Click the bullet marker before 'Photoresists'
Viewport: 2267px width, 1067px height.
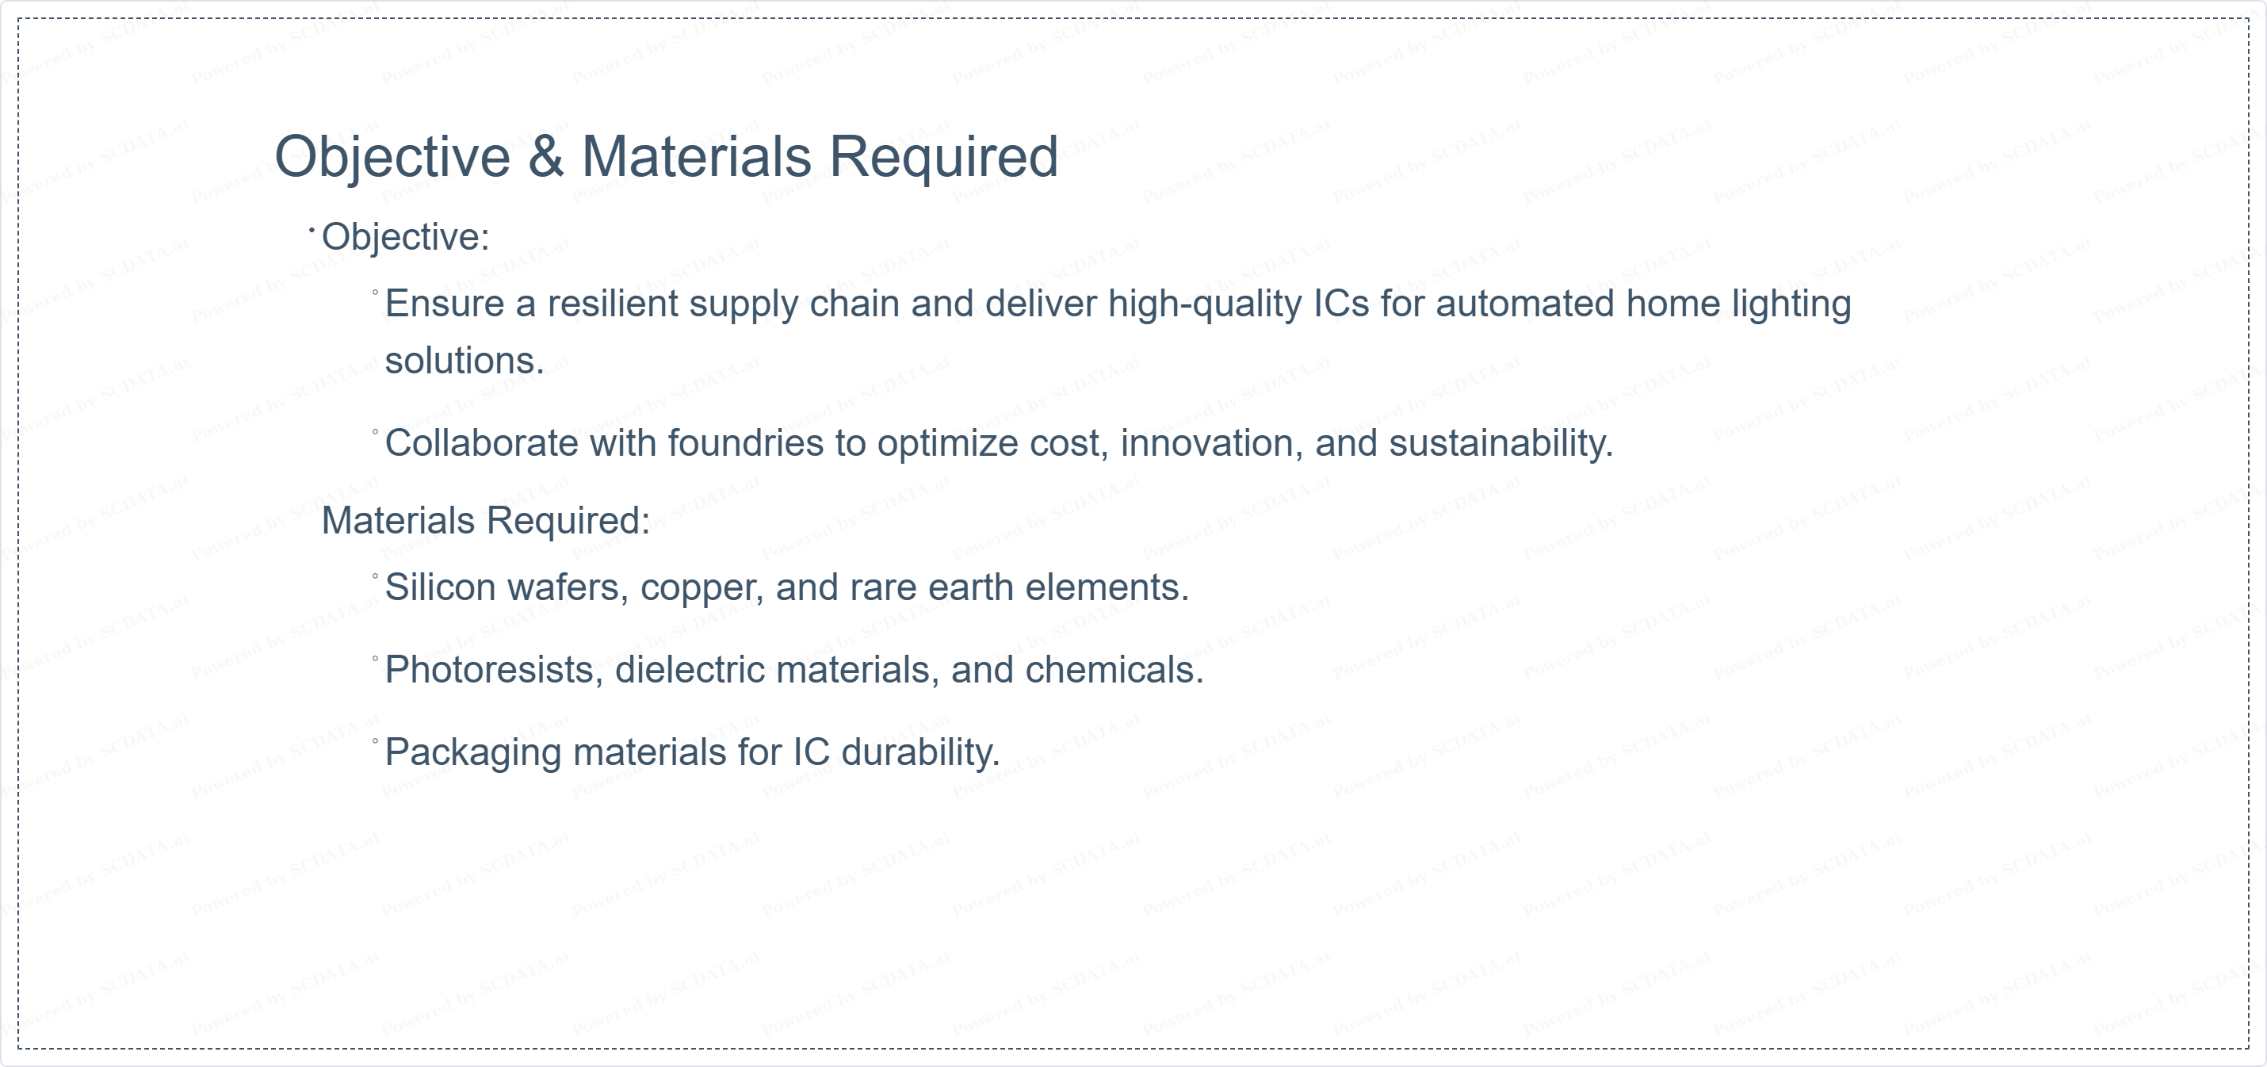pos(375,659)
